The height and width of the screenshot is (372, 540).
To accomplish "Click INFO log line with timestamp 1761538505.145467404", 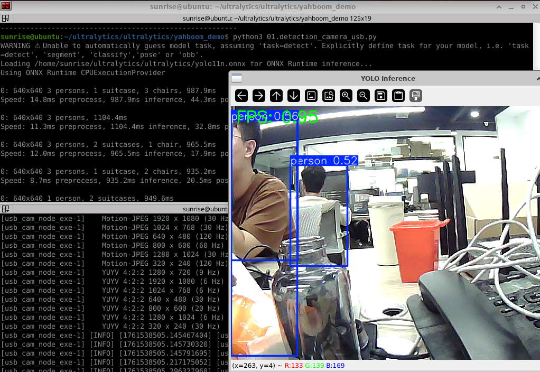I will (x=114, y=335).
